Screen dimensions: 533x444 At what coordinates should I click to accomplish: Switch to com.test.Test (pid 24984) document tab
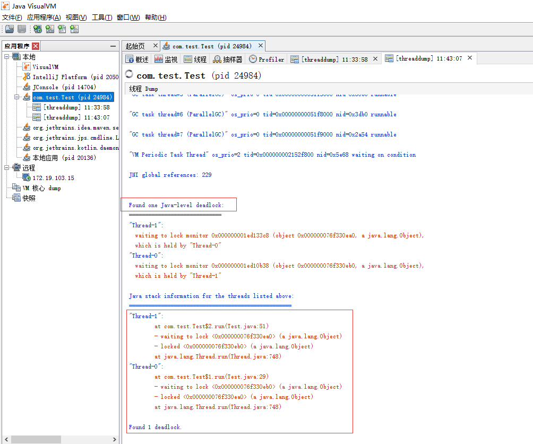tap(212, 46)
